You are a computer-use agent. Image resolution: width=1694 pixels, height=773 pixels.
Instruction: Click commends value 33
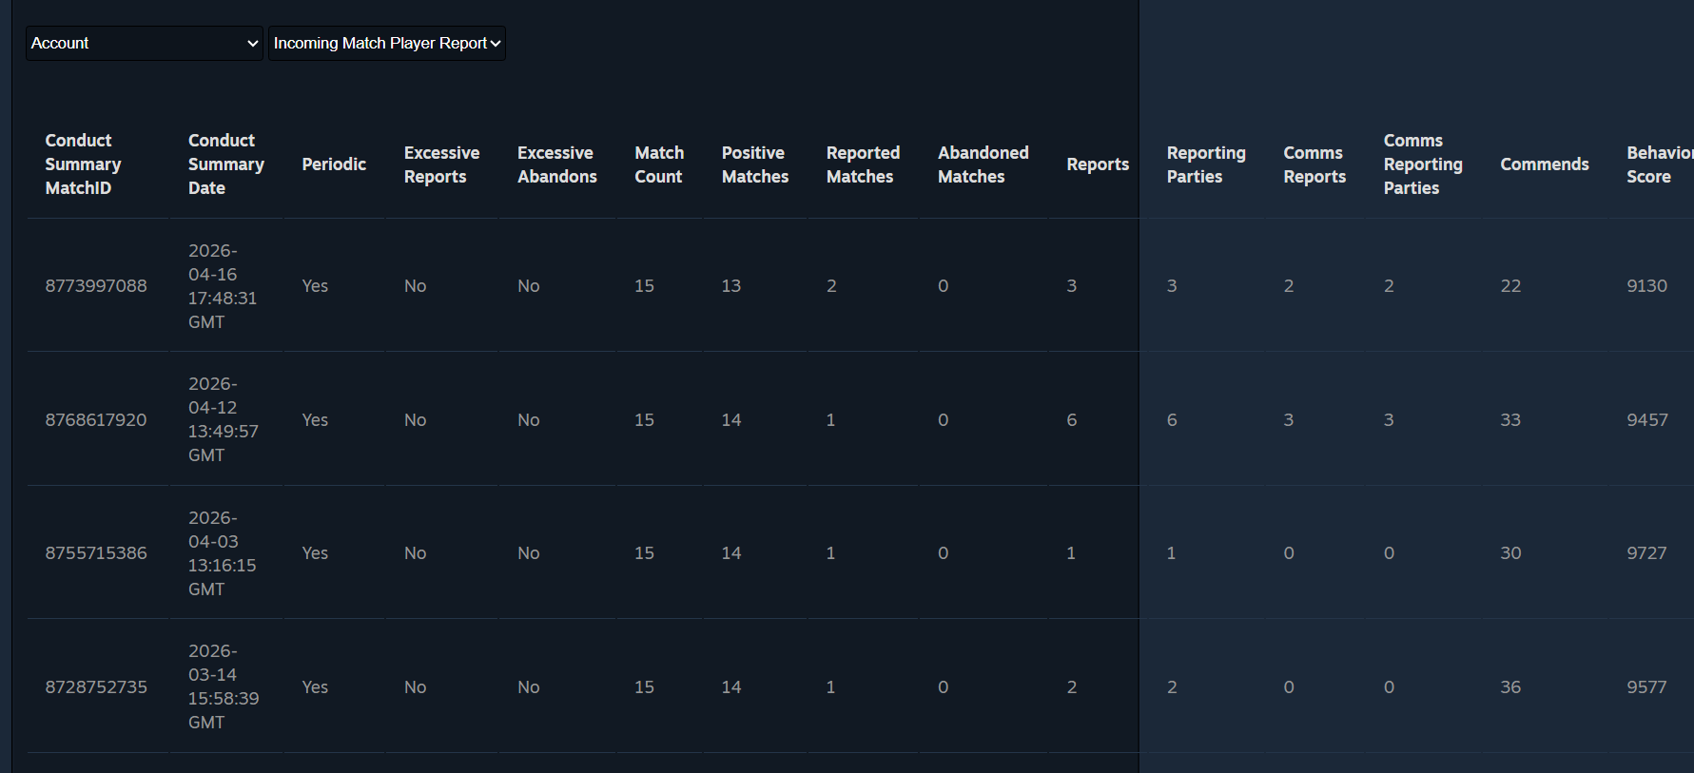coord(1510,420)
